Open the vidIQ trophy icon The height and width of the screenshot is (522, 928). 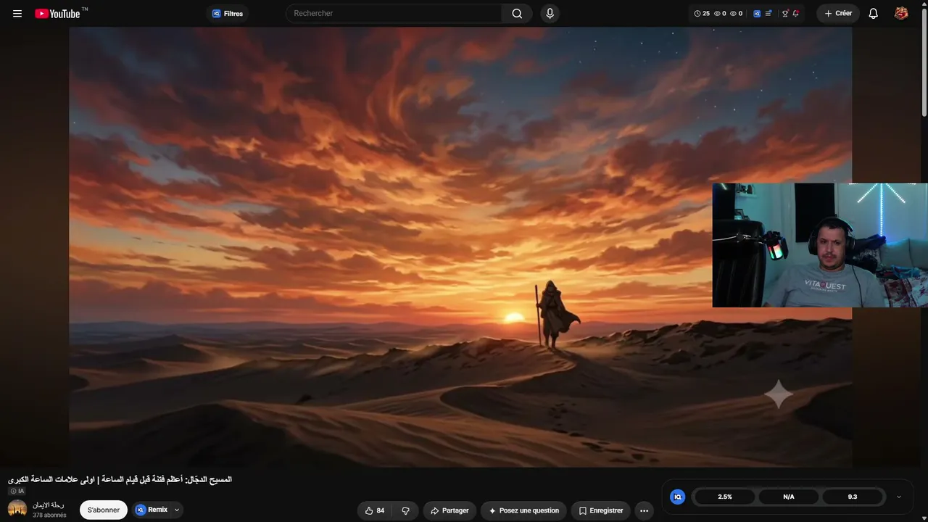[785, 14]
